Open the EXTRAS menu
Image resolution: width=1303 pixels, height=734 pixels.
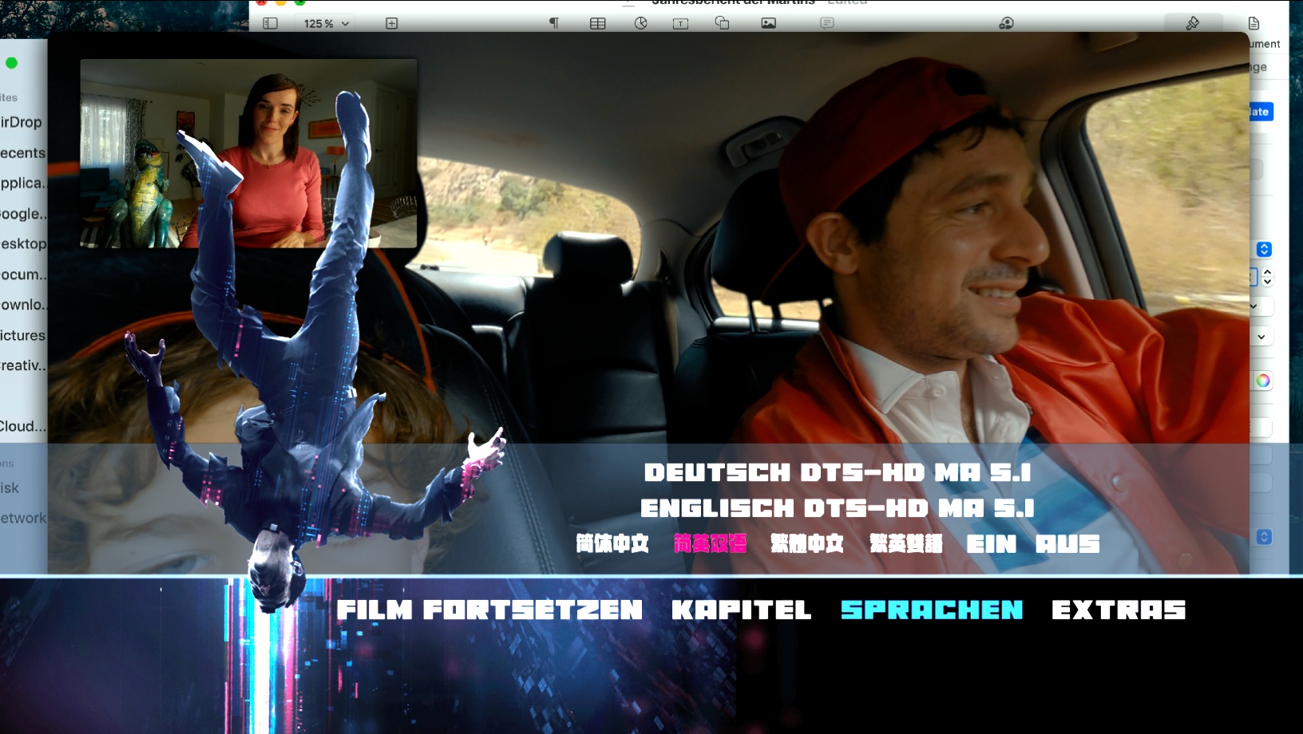tap(1119, 610)
